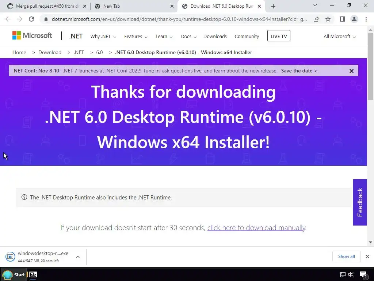Open a new tab with plus button
Viewport: 374px width, 281px height.
273,6
